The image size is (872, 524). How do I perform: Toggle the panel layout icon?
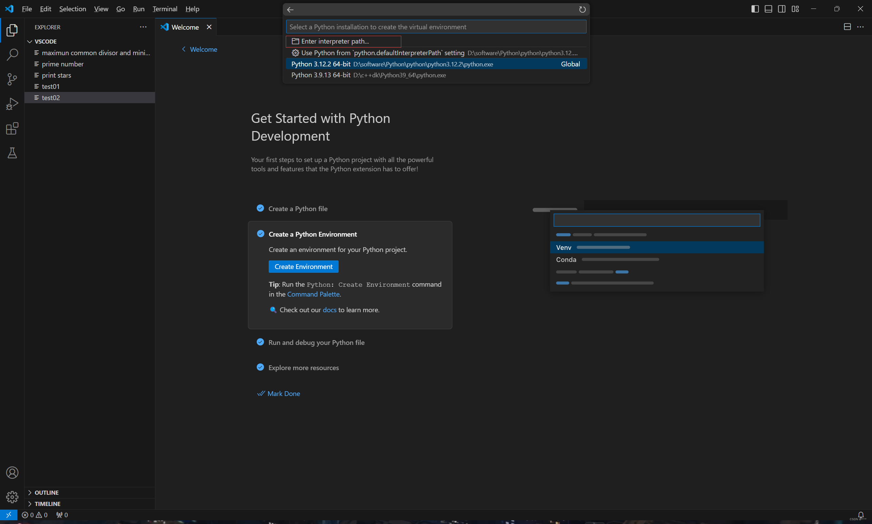coord(768,9)
